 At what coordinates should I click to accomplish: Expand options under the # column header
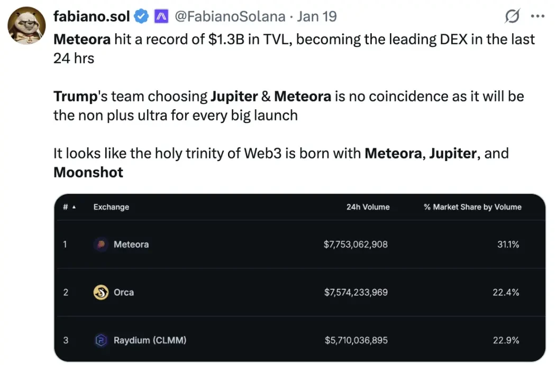[65, 207]
